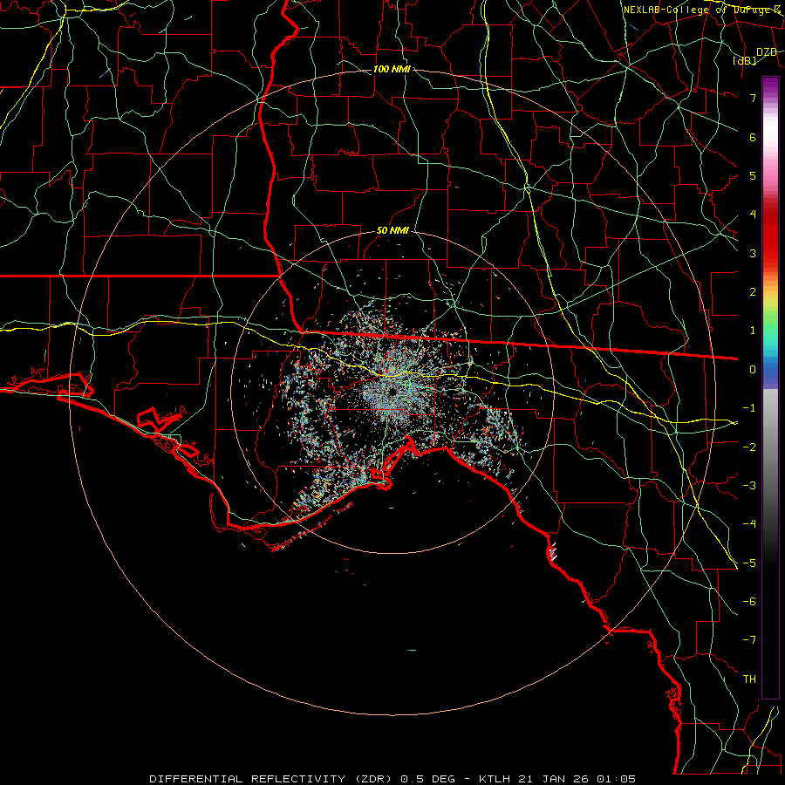Click the scale value -6
The image size is (785, 785).
pyautogui.click(x=749, y=602)
